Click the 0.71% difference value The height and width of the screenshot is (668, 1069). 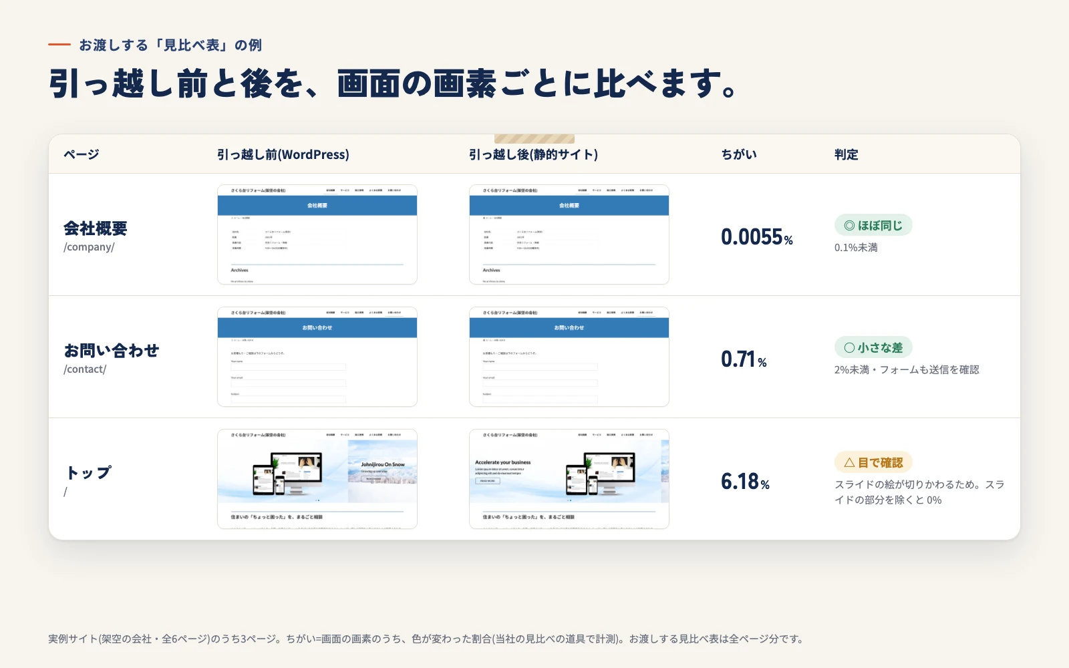click(x=744, y=359)
